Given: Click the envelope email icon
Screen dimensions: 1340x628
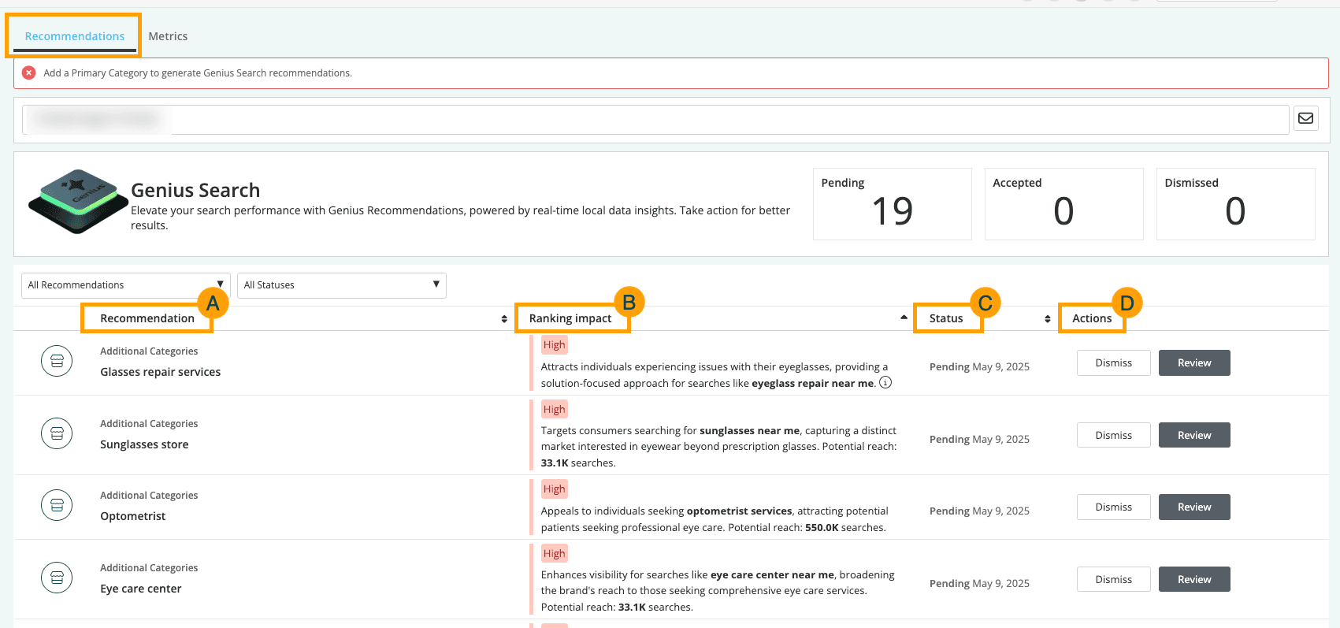Looking at the screenshot, I should point(1305,118).
